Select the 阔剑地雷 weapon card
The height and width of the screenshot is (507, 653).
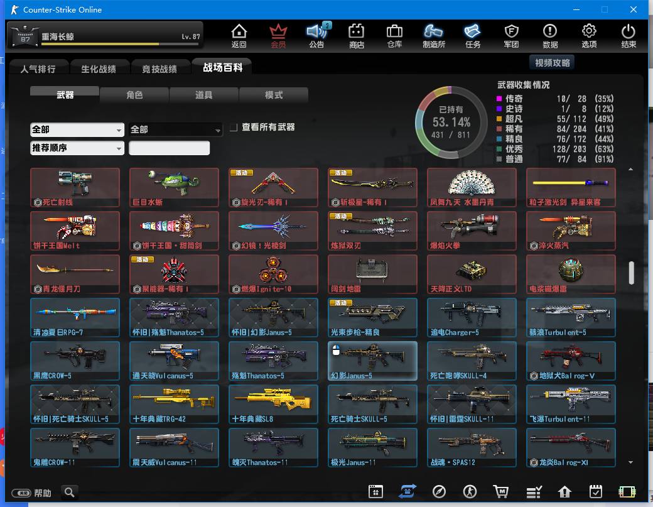(x=373, y=274)
